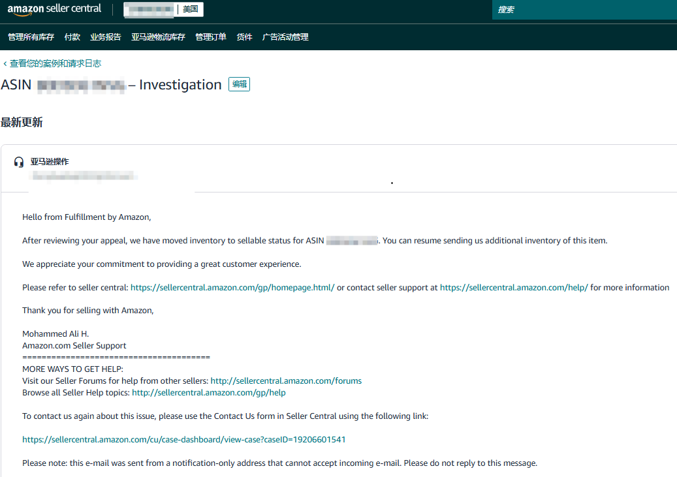Screen dimensions: 677x477
Task: Open the 管理所有库存 menu
Action: click(x=31, y=37)
